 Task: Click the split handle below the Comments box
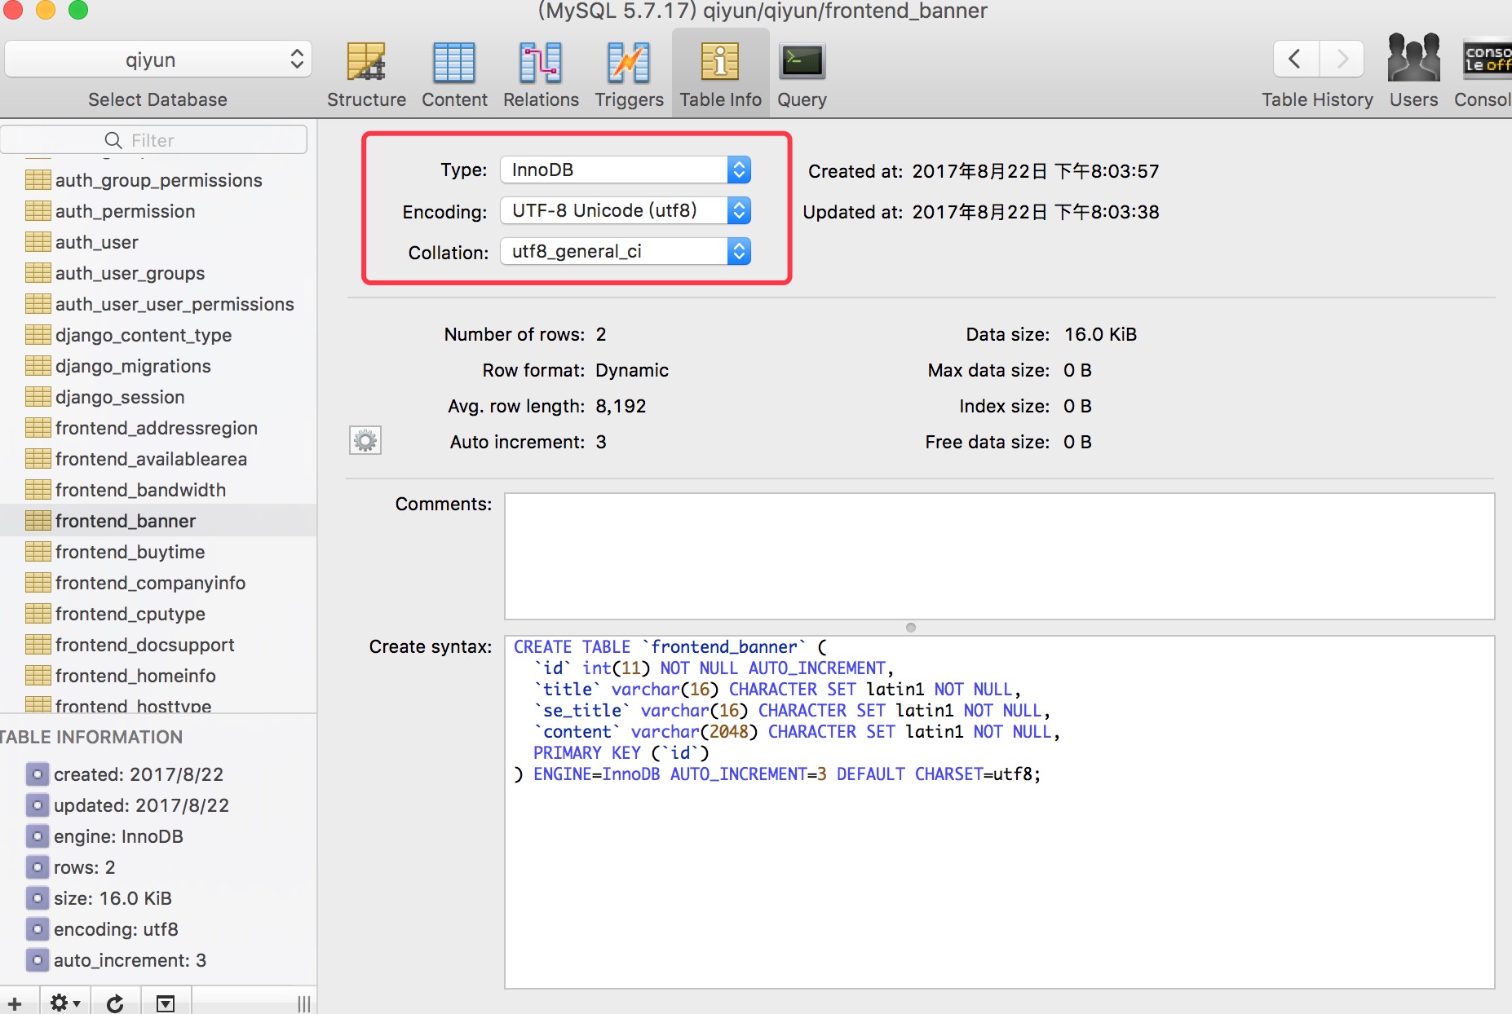[911, 627]
